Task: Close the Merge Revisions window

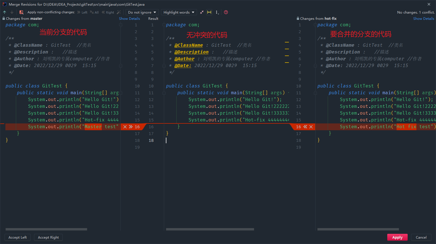Action: [429, 4]
